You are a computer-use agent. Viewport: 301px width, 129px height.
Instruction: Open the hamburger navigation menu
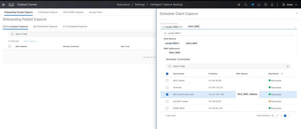pos(3,5)
